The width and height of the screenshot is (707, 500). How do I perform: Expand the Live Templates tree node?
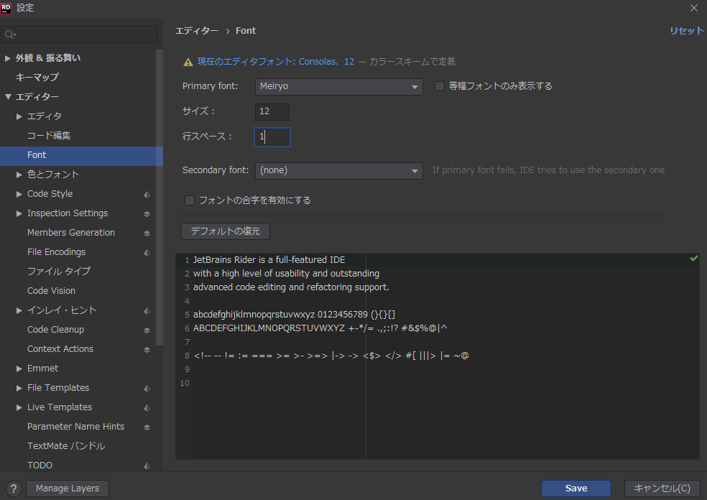(x=19, y=407)
